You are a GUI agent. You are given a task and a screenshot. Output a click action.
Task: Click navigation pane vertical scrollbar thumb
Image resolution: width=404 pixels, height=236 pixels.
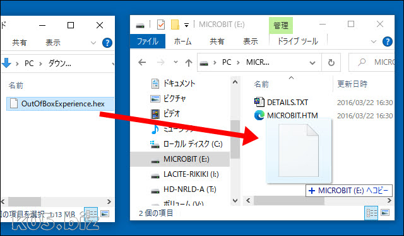coord(235,140)
